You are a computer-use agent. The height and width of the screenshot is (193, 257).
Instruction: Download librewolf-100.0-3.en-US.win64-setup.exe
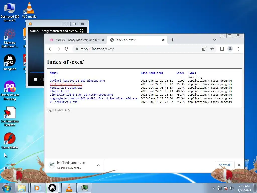pos(82,95)
